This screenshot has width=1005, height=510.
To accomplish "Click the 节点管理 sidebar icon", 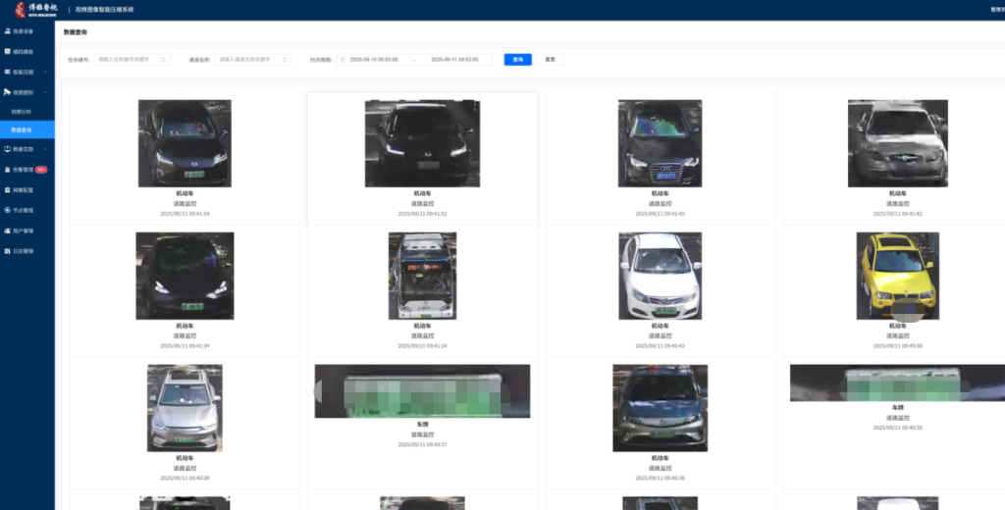I will pyautogui.click(x=8, y=210).
